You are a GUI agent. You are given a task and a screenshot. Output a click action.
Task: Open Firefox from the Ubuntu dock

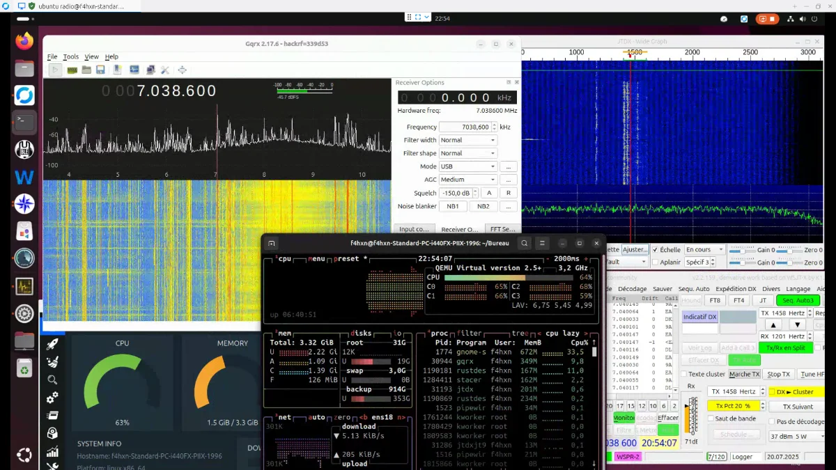tap(24, 41)
